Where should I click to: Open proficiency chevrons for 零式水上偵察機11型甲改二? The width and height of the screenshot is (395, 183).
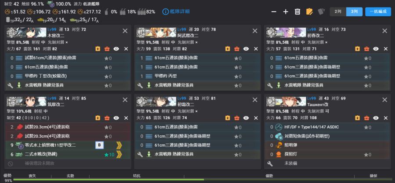tap(119, 145)
